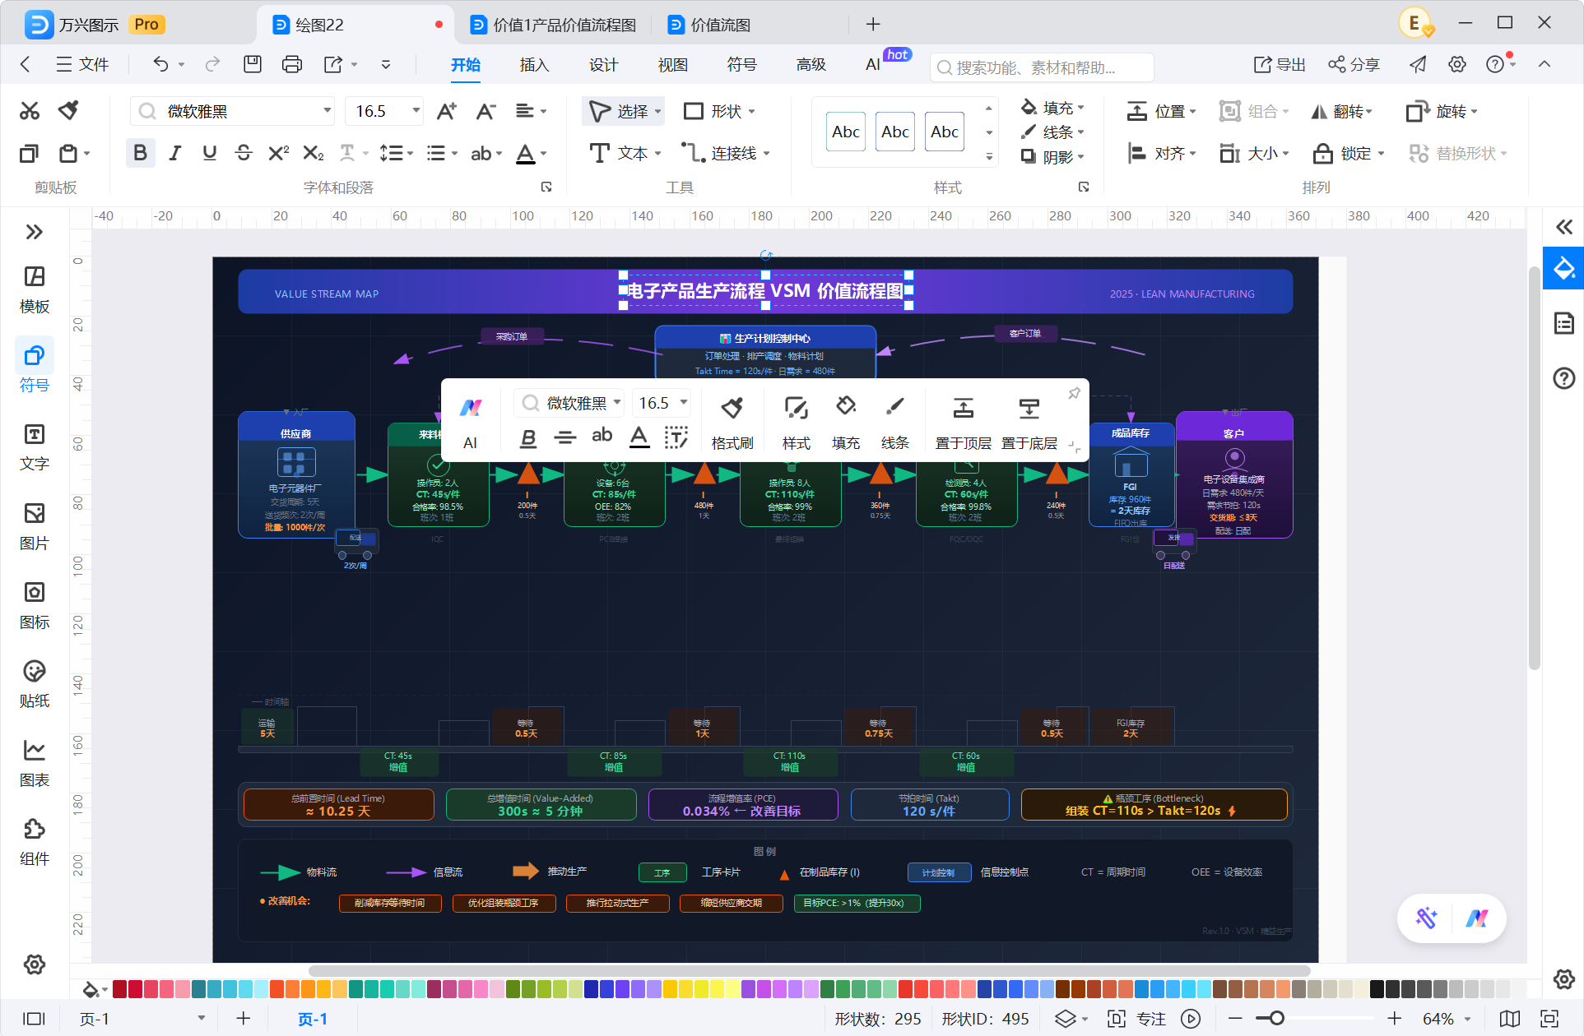Toggle Italic in the ribbon

click(x=175, y=153)
